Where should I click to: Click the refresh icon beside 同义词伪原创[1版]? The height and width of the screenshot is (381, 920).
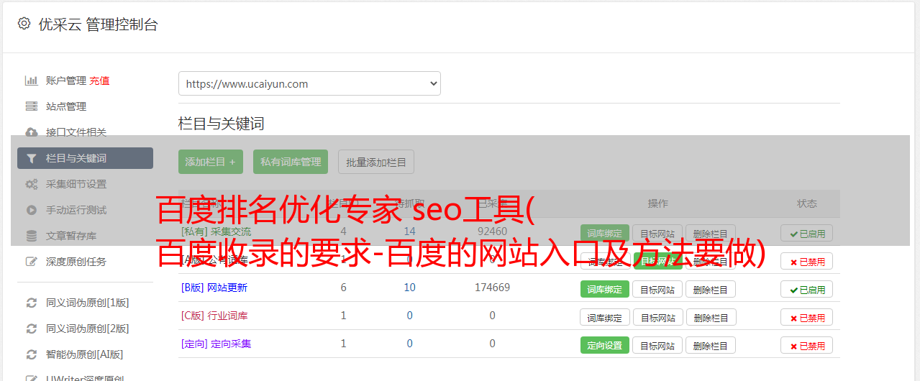(31, 303)
